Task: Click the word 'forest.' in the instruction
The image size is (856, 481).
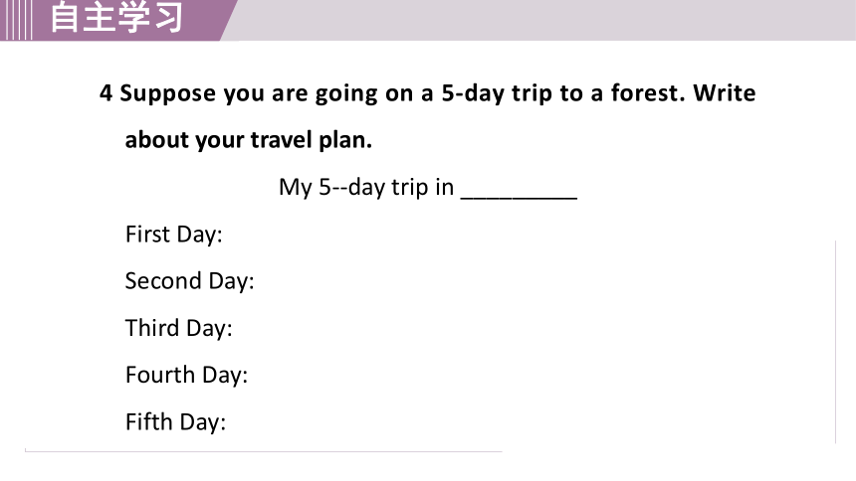Action: [x=648, y=93]
